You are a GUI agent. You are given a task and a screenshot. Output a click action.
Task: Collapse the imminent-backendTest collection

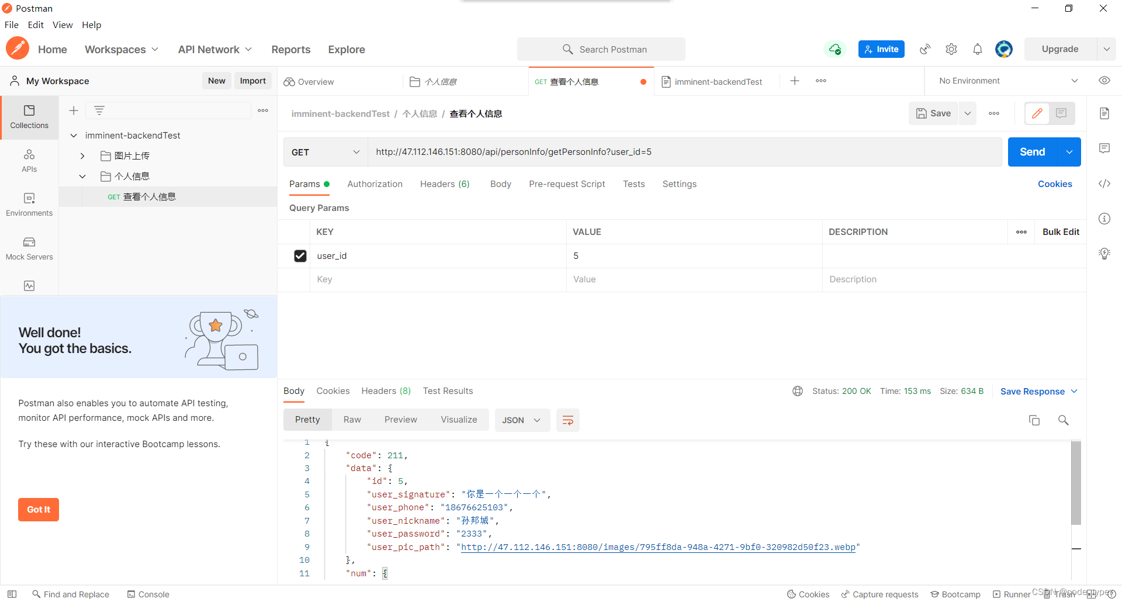[74, 136]
